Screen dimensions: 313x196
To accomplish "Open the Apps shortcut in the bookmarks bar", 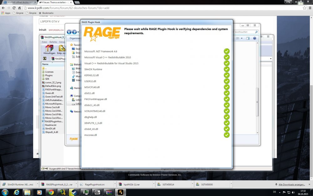I will (6, 13).
